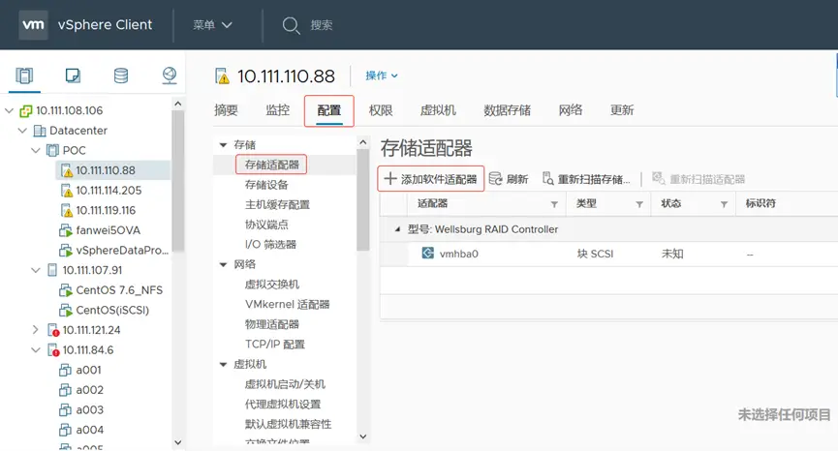Open the Networking view icon
Screen dimensions: 838x451
pyautogui.click(x=170, y=75)
